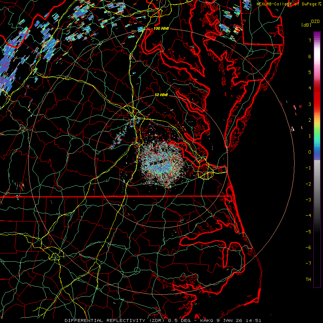This screenshot has height=323, width=323.
Task: Click the "-7" value on the scale
Action: (308, 263)
